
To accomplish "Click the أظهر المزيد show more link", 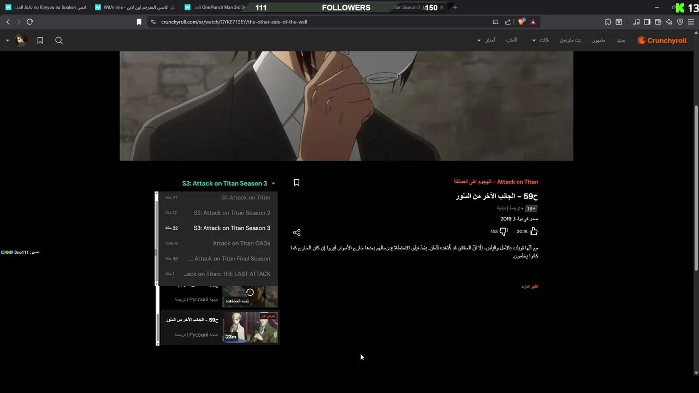I will point(530,286).
